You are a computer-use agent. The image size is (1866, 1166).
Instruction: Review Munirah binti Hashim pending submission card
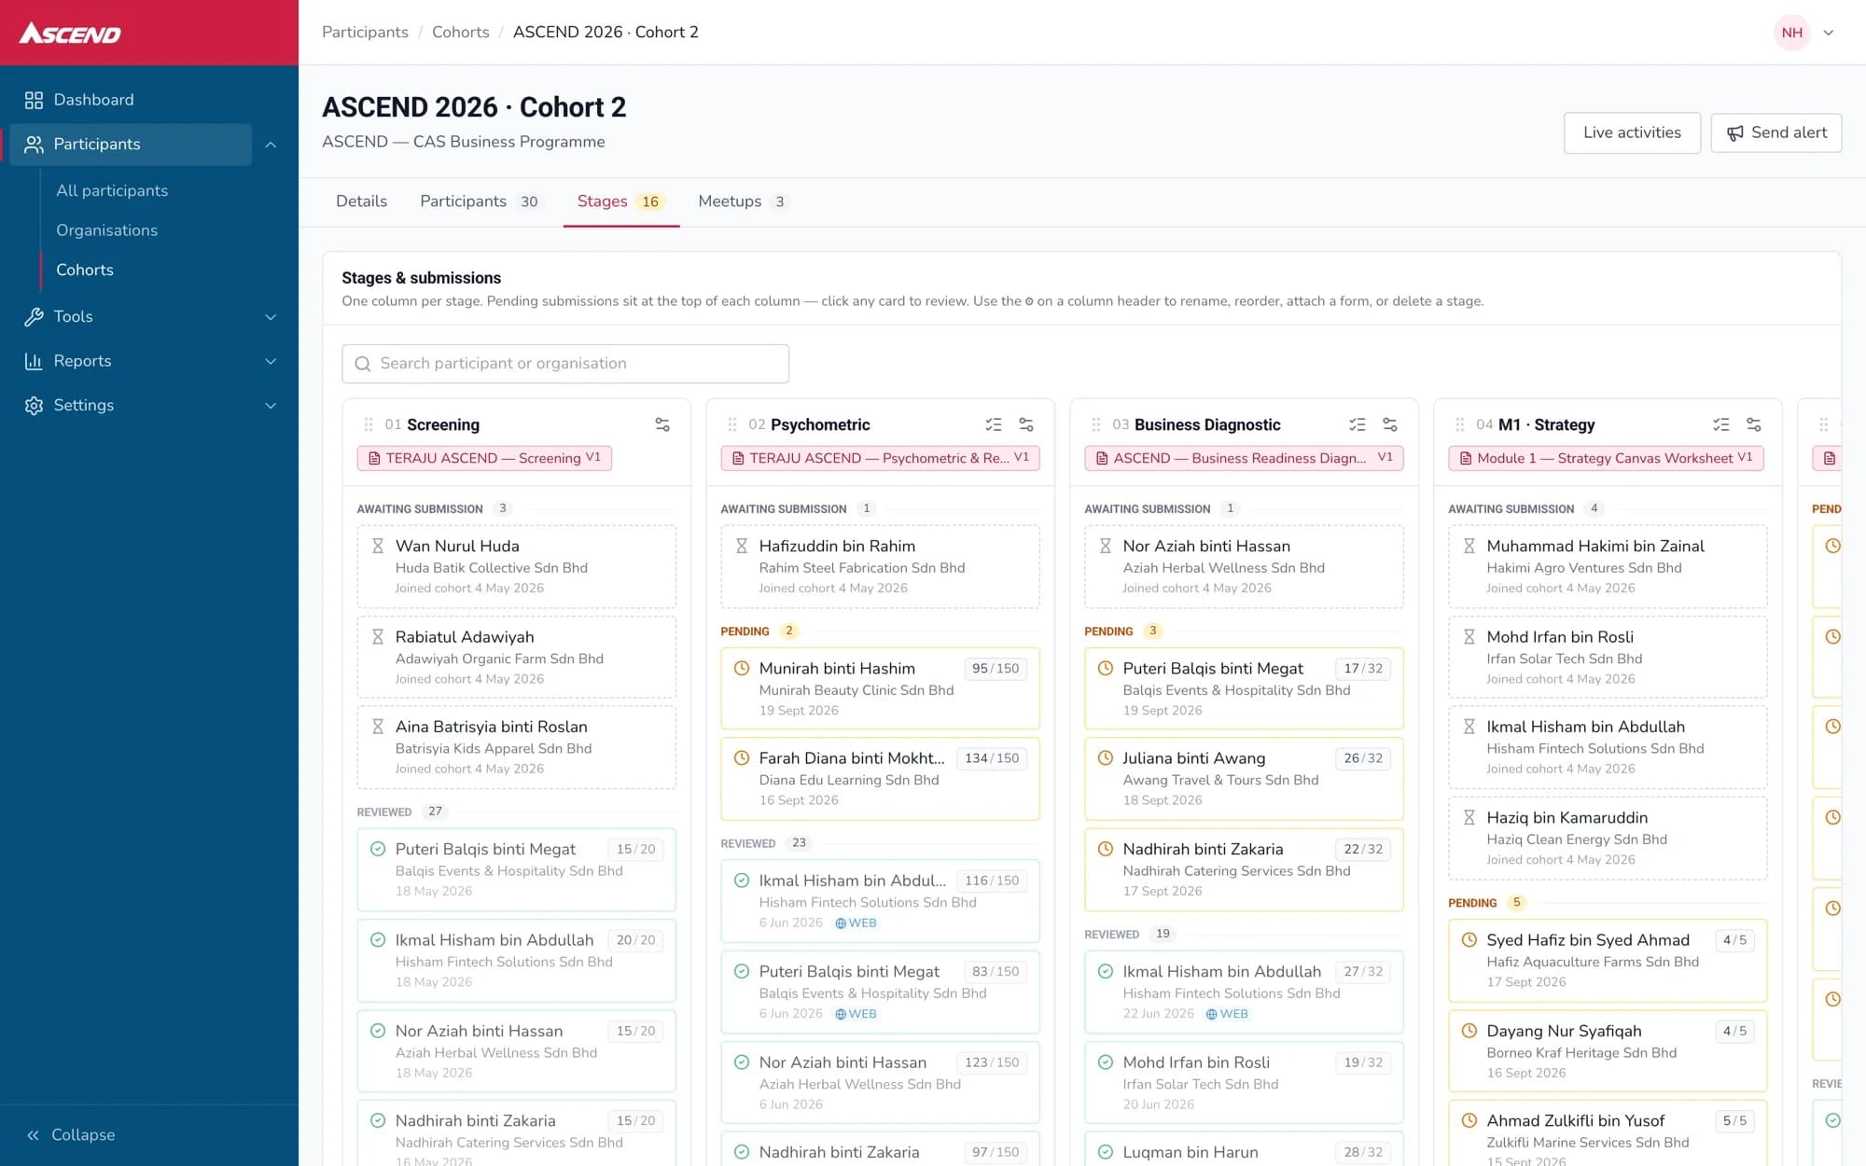[x=880, y=688]
